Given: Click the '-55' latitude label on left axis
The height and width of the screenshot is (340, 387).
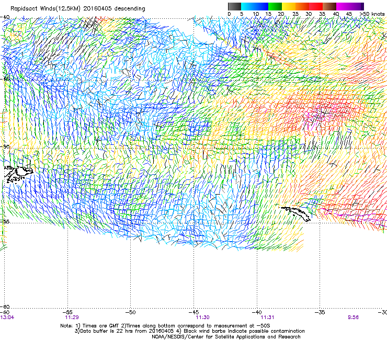Looking at the screenshot, I should (5, 221).
